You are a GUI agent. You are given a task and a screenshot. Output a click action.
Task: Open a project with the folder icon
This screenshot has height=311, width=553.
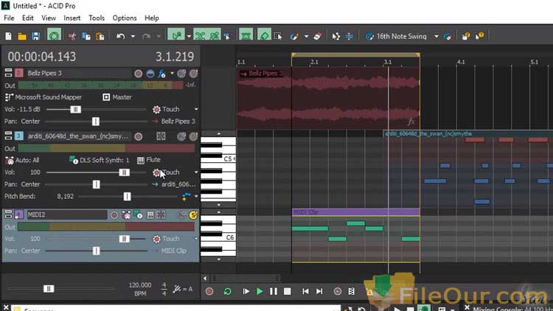pyautogui.click(x=22, y=36)
